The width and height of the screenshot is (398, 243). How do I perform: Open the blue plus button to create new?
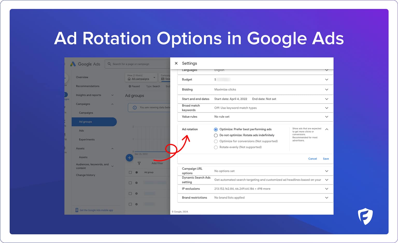[x=130, y=158]
